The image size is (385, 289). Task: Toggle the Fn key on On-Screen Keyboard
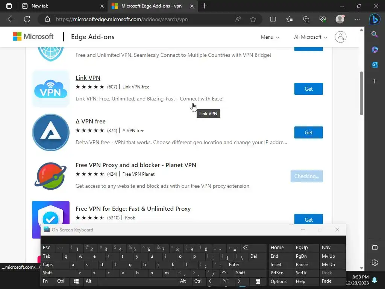coord(48,281)
